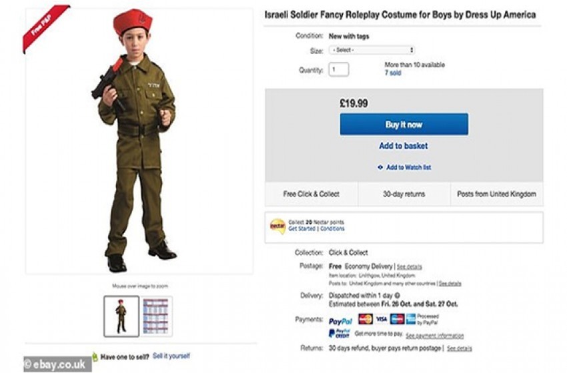This screenshot has height=373, width=567.
Task: Click the eye icon beside Add to Watch list
Action: [x=380, y=167]
